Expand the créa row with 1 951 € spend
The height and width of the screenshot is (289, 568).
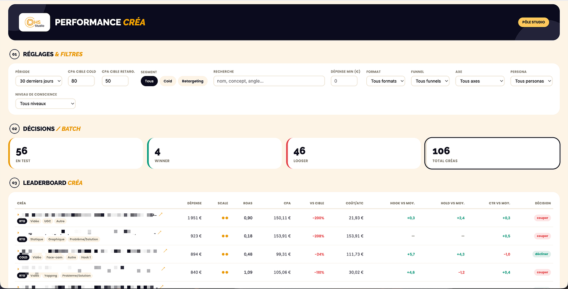point(18,215)
